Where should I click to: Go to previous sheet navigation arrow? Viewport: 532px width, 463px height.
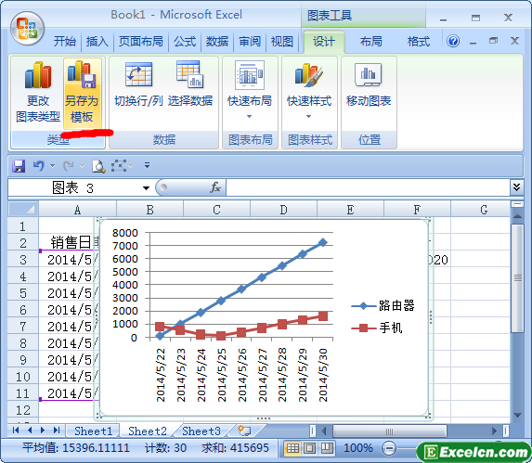(30, 431)
